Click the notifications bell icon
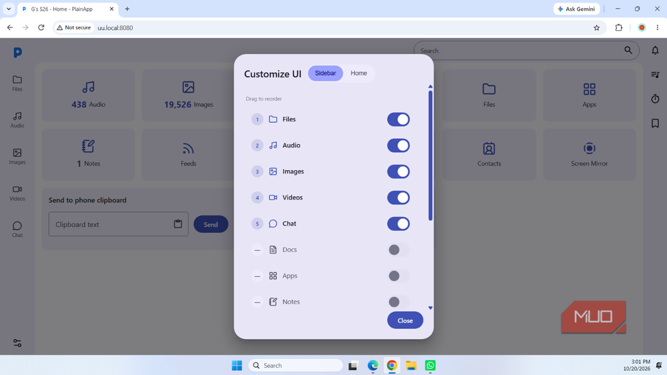Image resolution: width=667 pixels, height=375 pixels. coord(655,50)
